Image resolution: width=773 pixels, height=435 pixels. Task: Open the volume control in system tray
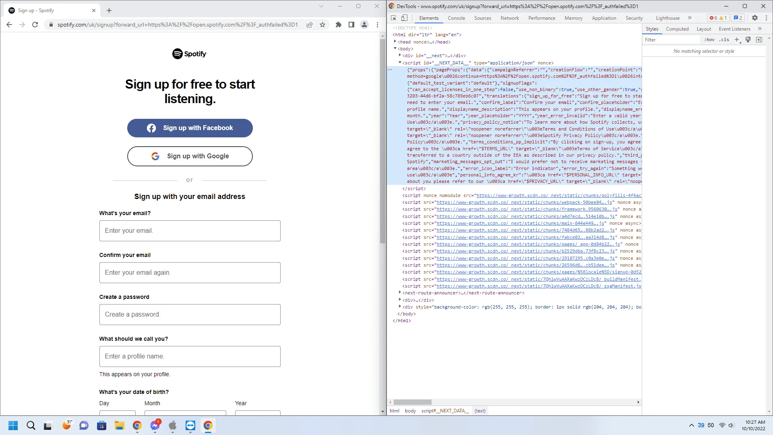click(732, 425)
